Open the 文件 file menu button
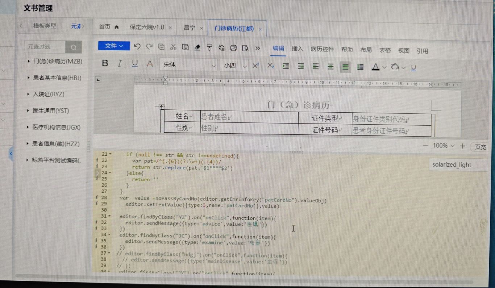Image resolution: width=495 pixels, height=288 pixels. [x=114, y=46]
